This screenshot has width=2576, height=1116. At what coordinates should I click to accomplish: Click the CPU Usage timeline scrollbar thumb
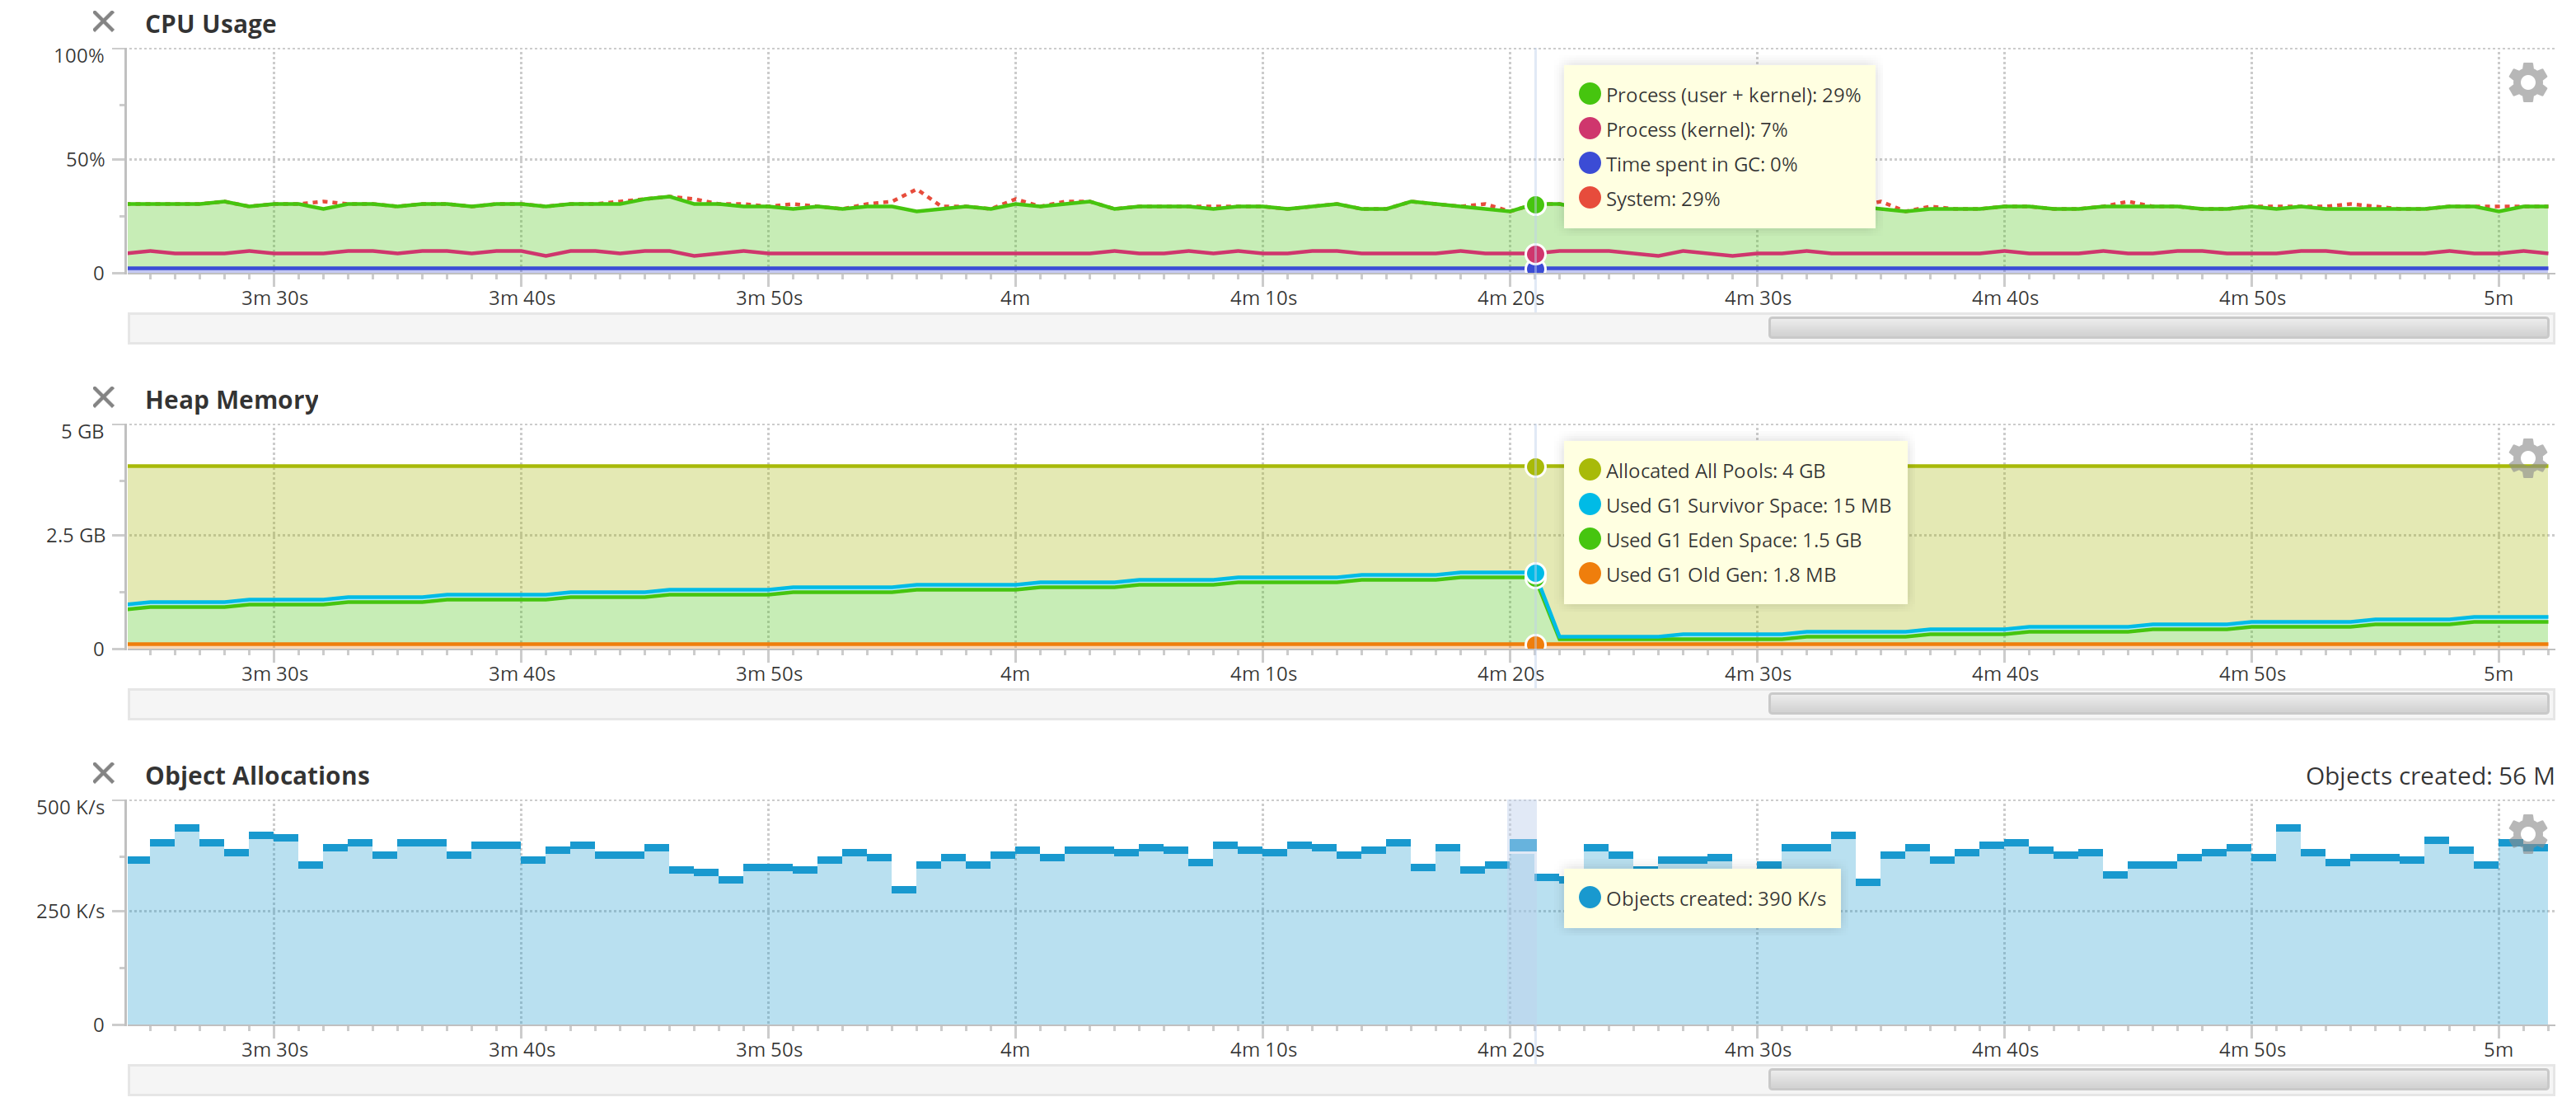2158,328
